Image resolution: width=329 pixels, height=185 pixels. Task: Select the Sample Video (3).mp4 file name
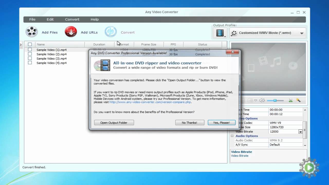click(x=51, y=59)
